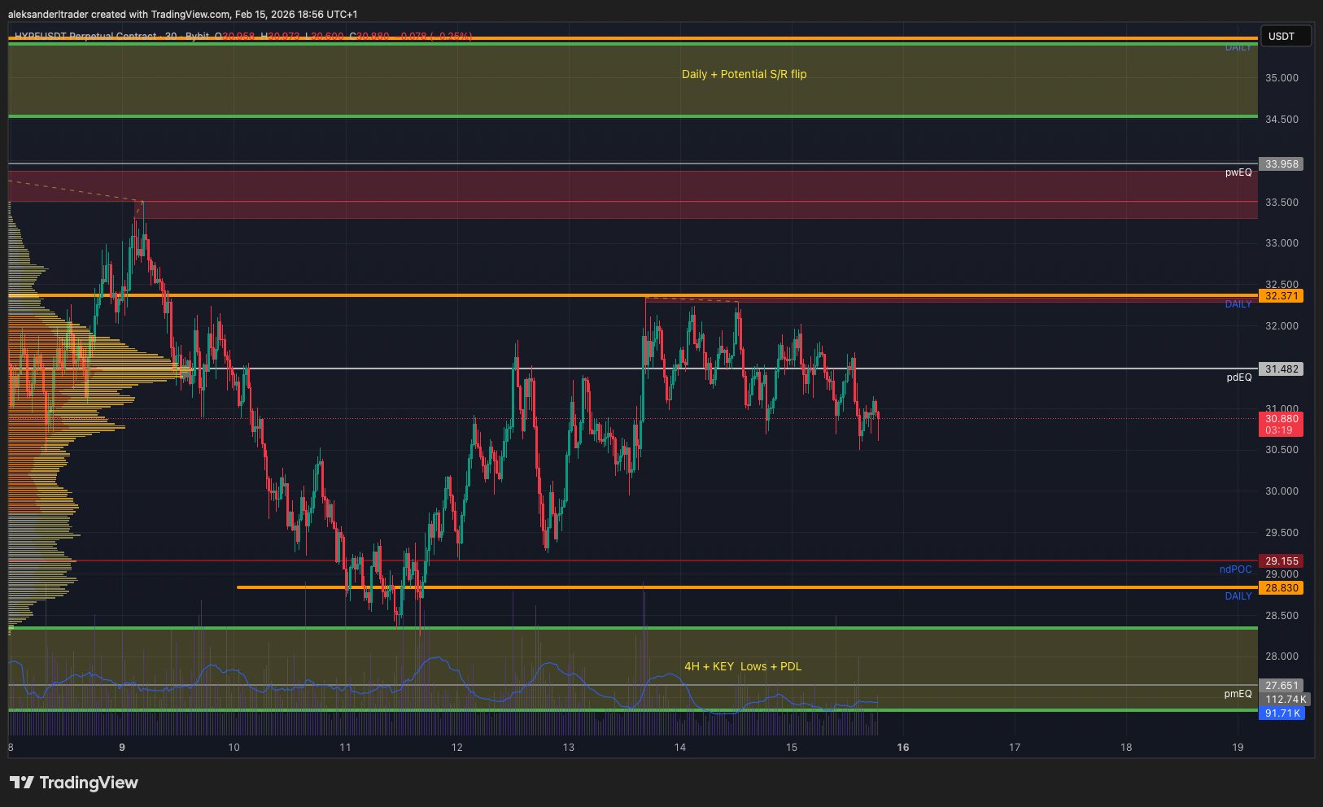Click the date 12 on time axis
The width and height of the screenshot is (1323, 807).
click(456, 748)
